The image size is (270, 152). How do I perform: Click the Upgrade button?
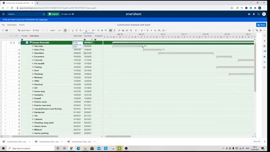[54, 14]
